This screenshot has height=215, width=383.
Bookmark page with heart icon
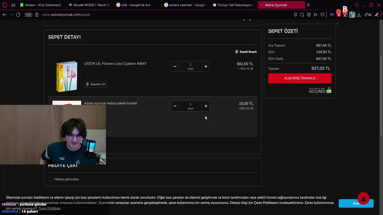(322, 15)
